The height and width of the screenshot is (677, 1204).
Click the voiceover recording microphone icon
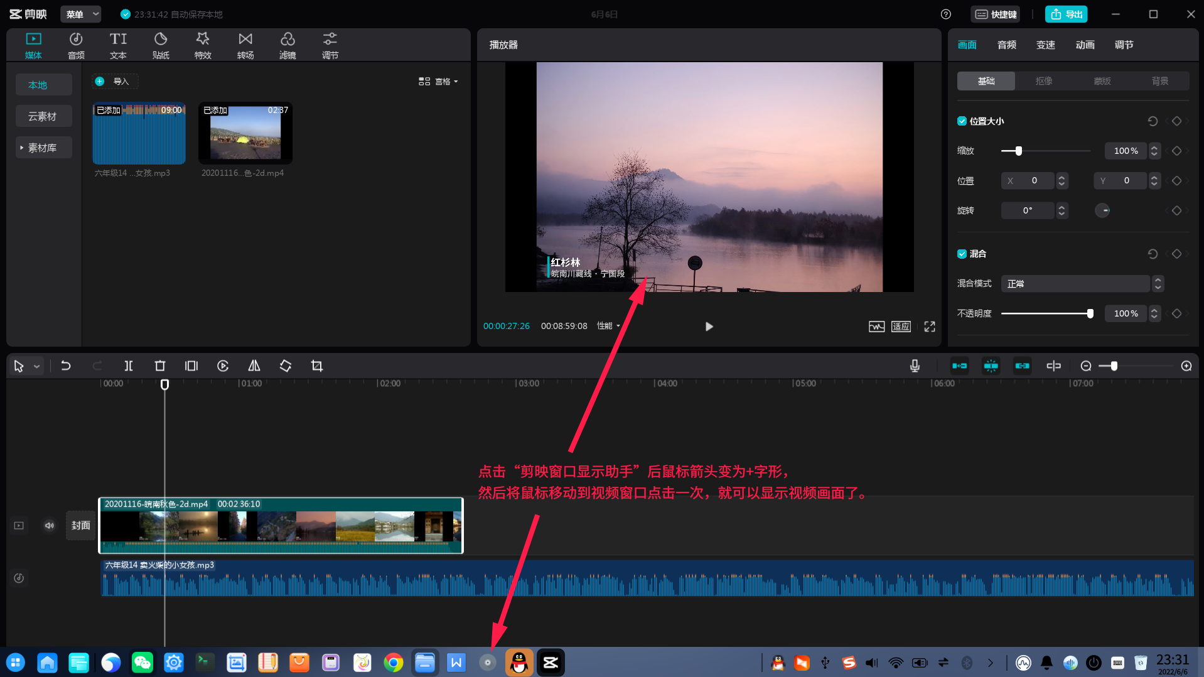tap(914, 366)
